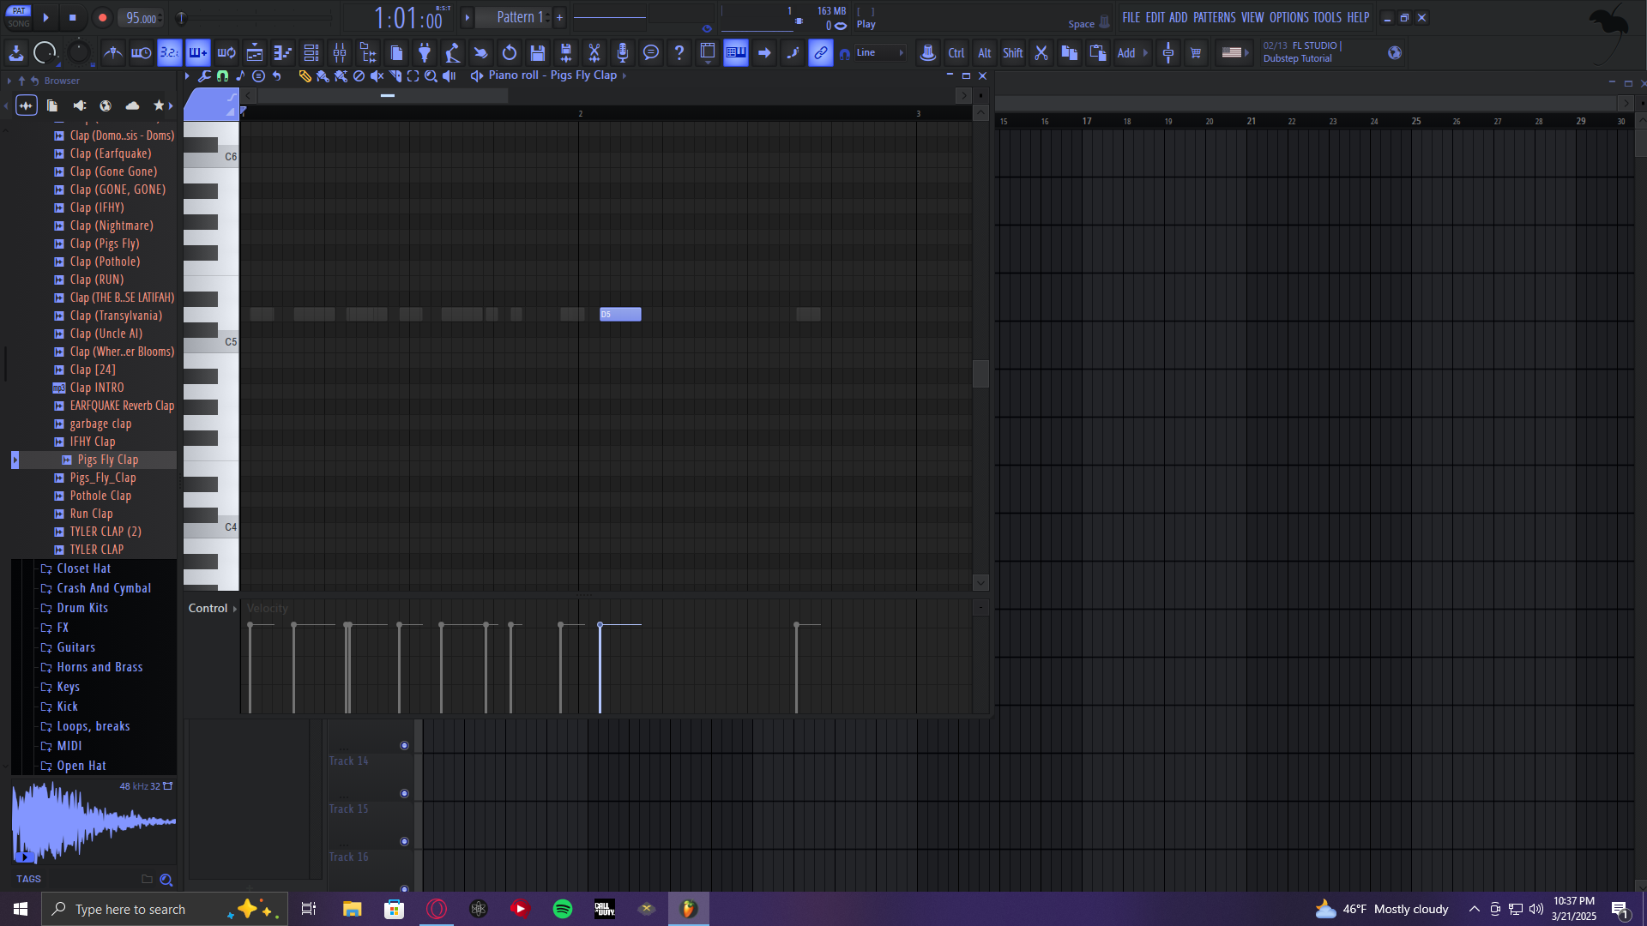
Task: Click the Spotify taskbar icon
Action: (x=563, y=909)
